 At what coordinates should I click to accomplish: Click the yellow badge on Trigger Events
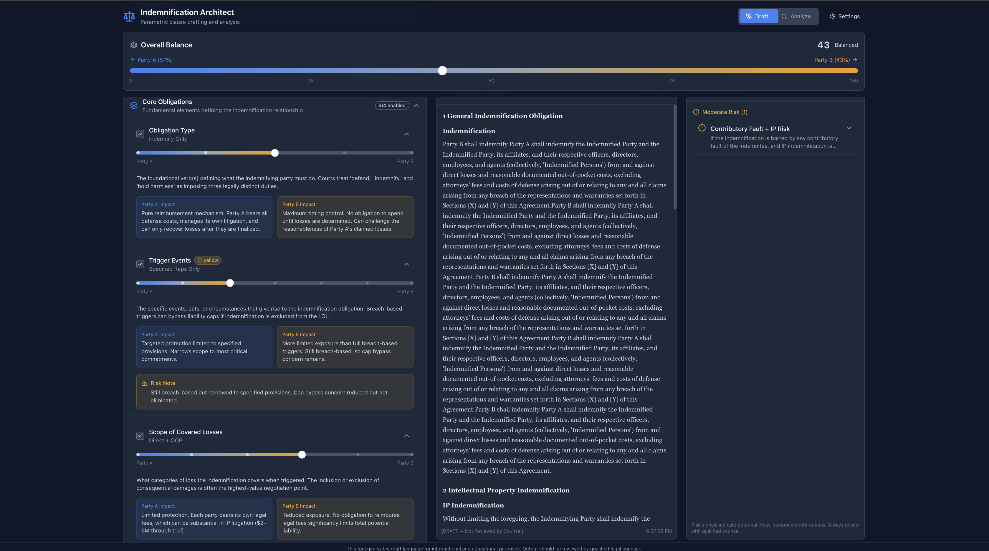pyautogui.click(x=208, y=260)
